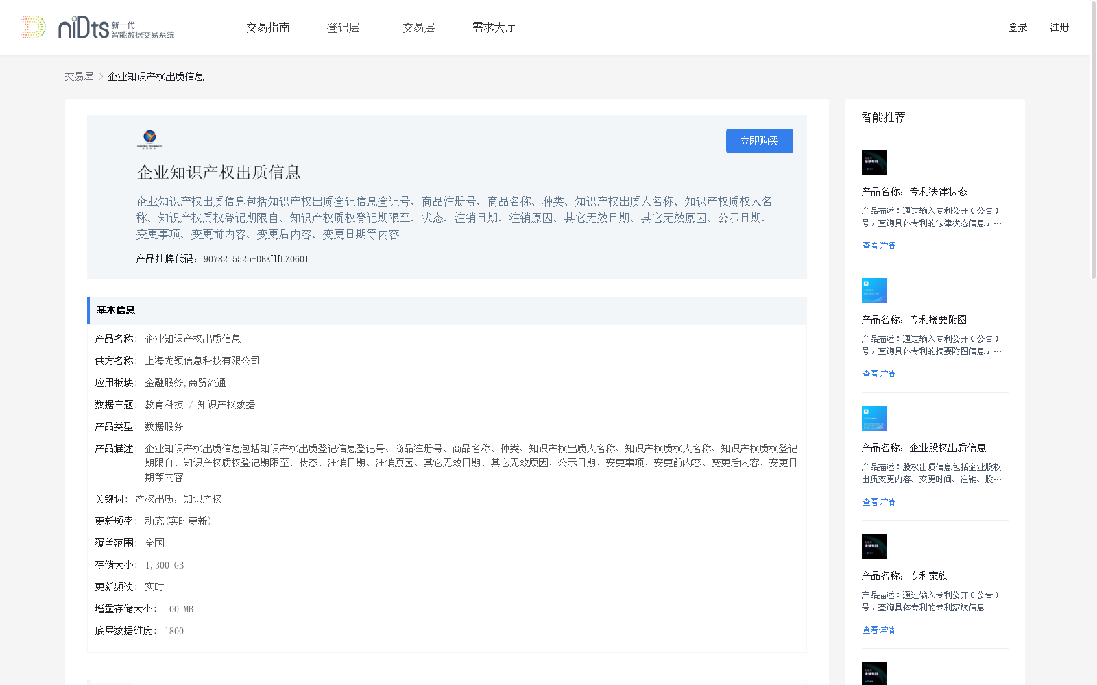This screenshot has height=685, width=1097.
Task: Click product title 专利家族
Action: click(x=904, y=576)
